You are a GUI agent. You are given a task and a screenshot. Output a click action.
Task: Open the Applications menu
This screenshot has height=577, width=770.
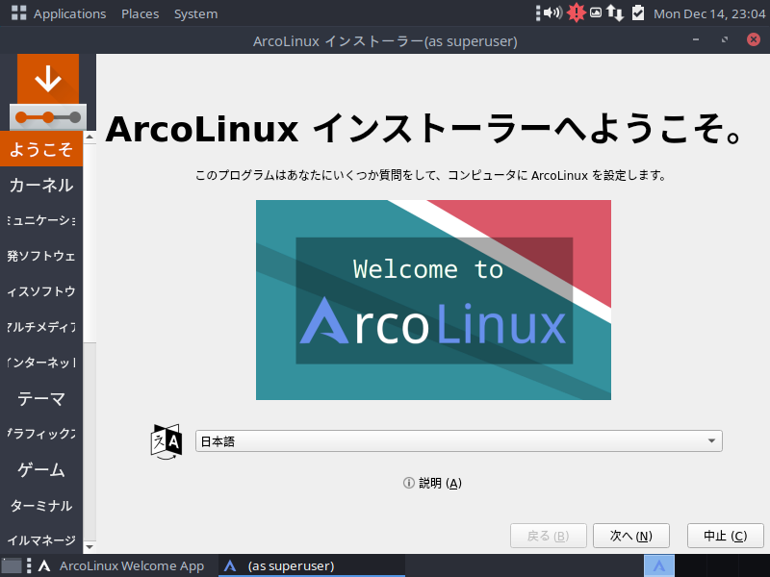tap(69, 13)
